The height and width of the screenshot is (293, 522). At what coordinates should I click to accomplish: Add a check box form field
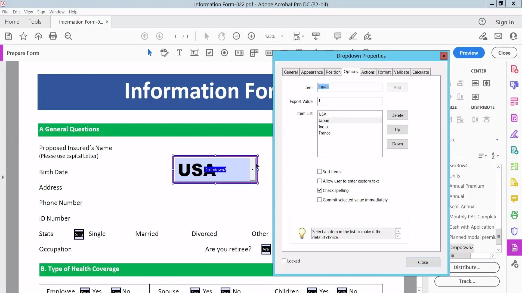pyautogui.click(x=209, y=53)
